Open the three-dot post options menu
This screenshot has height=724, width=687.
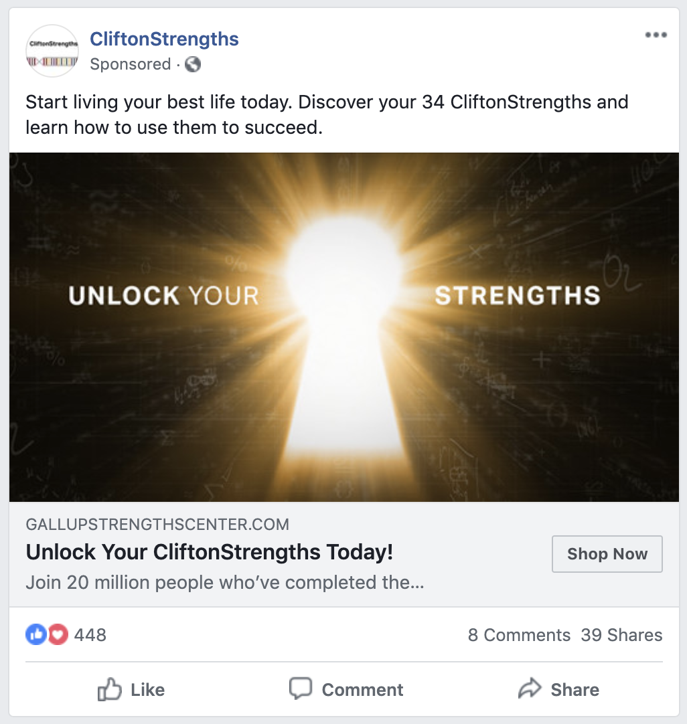coord(656,35)
